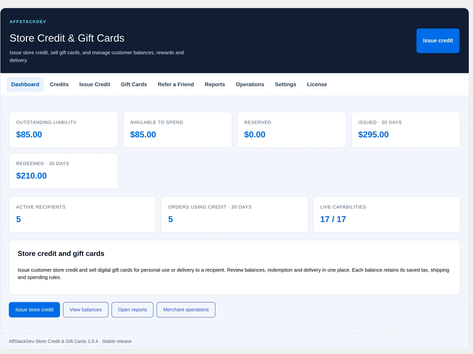
Task: Click the Issue store credit button
Action: click(34, 310)
